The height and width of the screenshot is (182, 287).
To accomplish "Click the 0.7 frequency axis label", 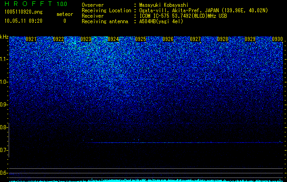I will [4, 150].
